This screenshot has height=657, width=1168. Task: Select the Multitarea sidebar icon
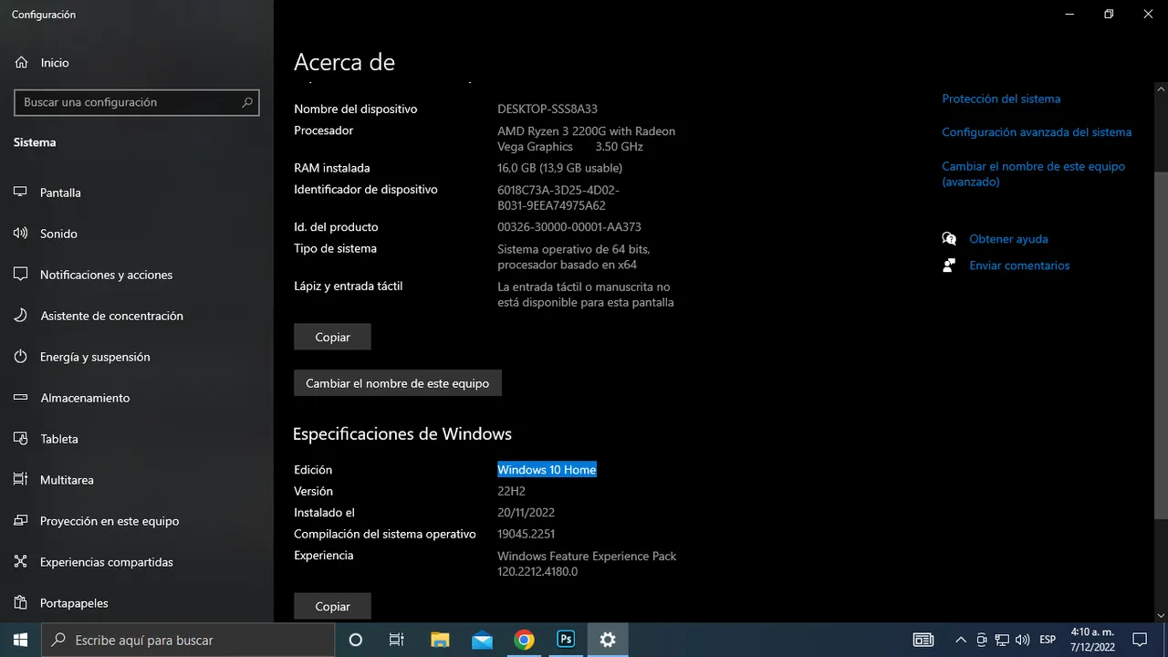tap(20, 480)
